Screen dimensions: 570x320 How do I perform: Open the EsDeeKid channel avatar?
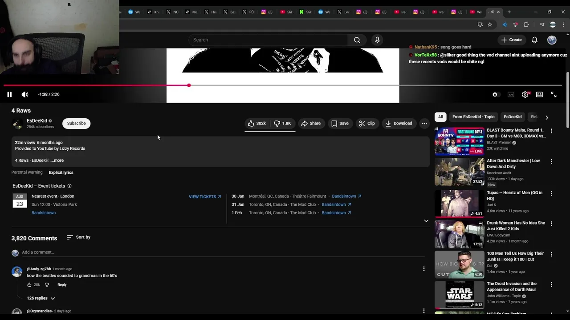tap(17, 124)
